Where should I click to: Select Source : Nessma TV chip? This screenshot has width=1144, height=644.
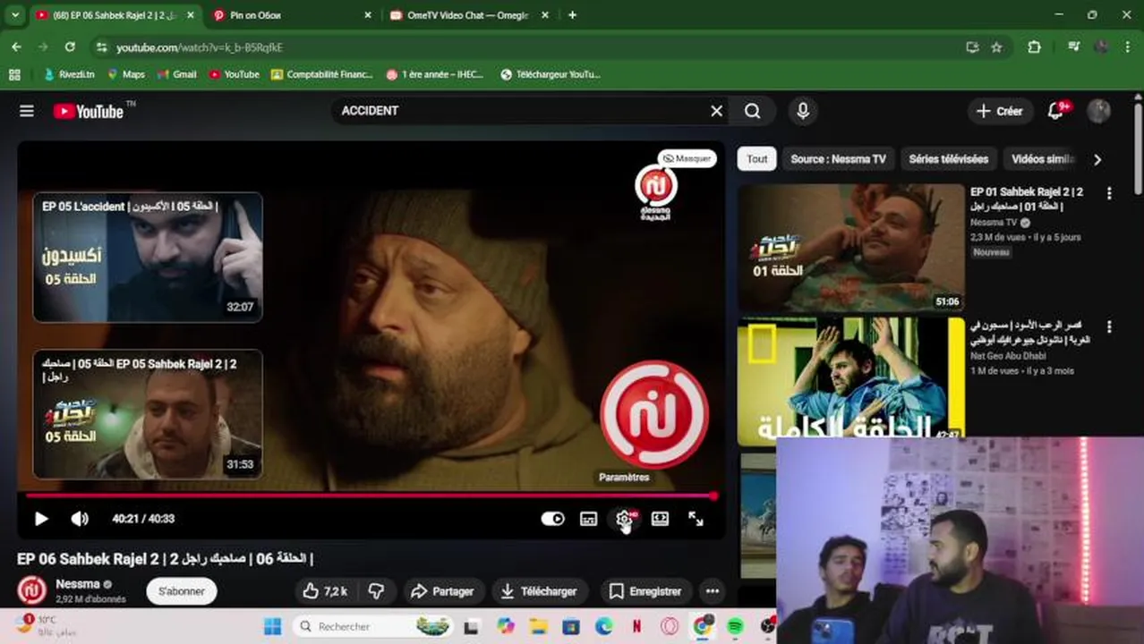[x=839, y=159]
